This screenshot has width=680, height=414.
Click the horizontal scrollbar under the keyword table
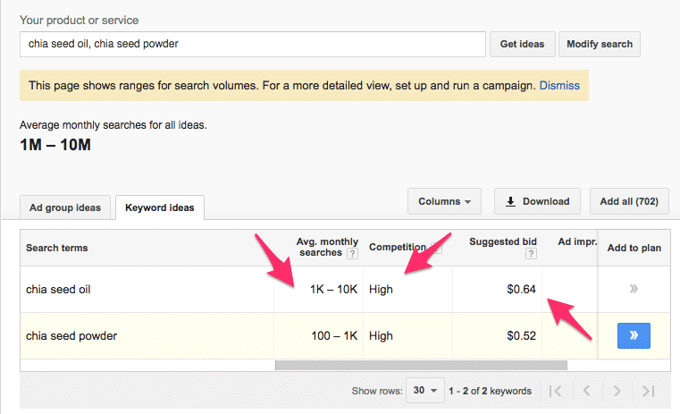coord(421,365)
